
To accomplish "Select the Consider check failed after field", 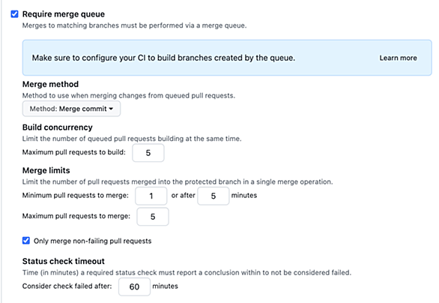I will click(x=134, y=286).
